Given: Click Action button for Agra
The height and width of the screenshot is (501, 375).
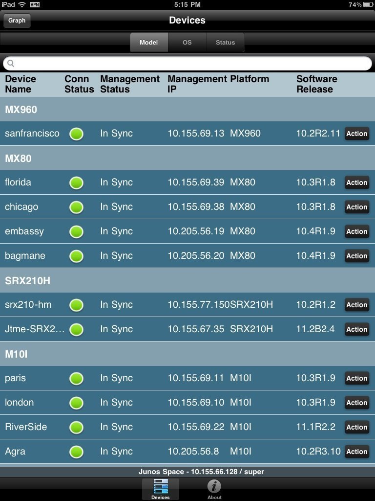Looking at the screenshot, I should coord(356,452).
